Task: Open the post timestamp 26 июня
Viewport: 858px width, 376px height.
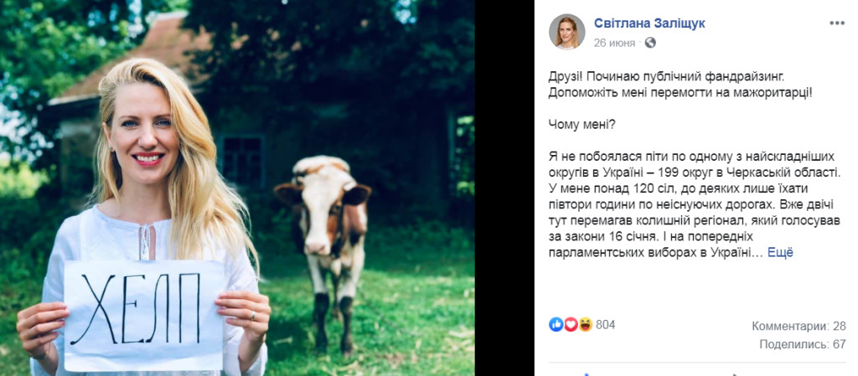Action: pyautogui.click(x=614, y=43)
